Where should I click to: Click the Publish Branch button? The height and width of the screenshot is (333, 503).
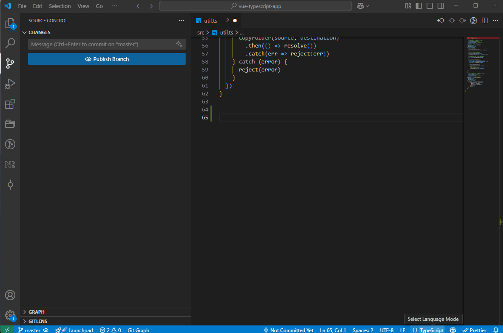[x=107, y=59]
